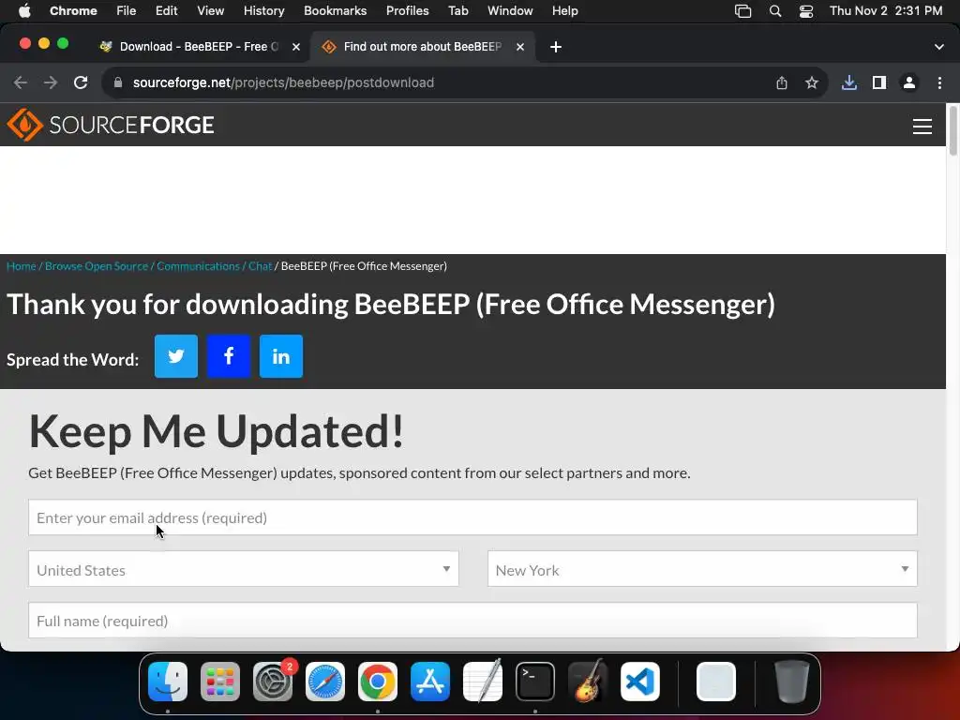
Task: Open Terminal from the dock
Action: tap(535, 682)
